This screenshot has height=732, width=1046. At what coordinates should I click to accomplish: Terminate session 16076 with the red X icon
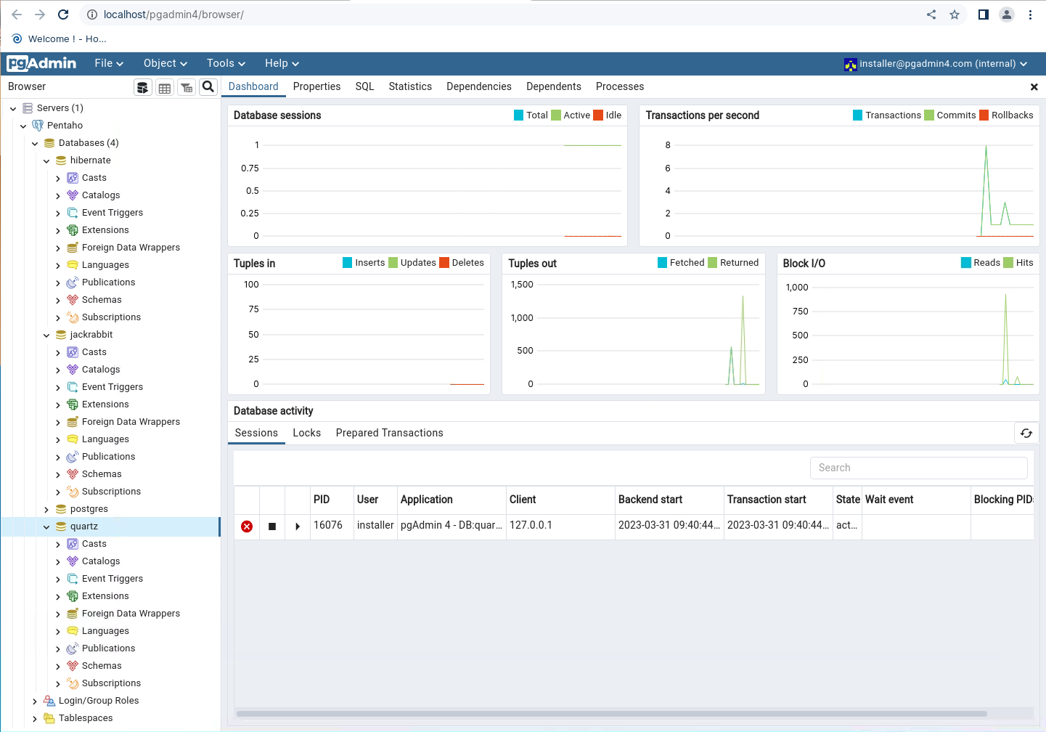(x=247, y=526)
